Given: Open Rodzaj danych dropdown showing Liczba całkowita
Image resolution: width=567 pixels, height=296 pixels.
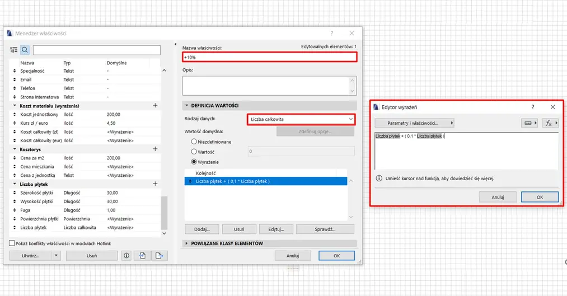Looking at the screenshot, I should coord(301,119).
